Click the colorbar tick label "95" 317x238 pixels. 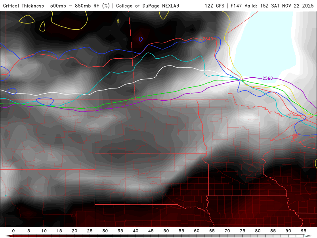point(304,231)
